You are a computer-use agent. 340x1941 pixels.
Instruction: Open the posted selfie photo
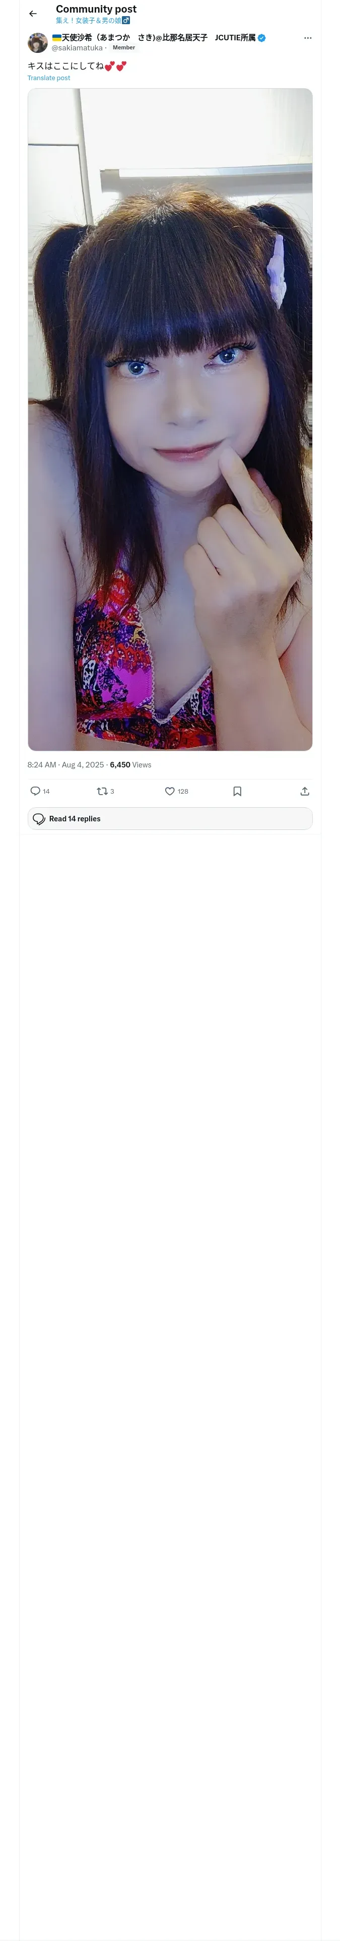pyautogui.click(x=170, y=419)
